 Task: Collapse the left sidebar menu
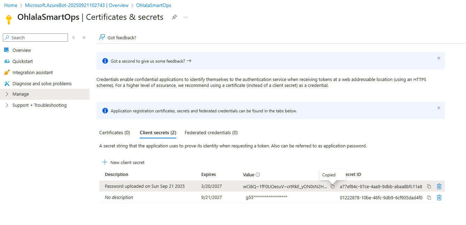84,38
